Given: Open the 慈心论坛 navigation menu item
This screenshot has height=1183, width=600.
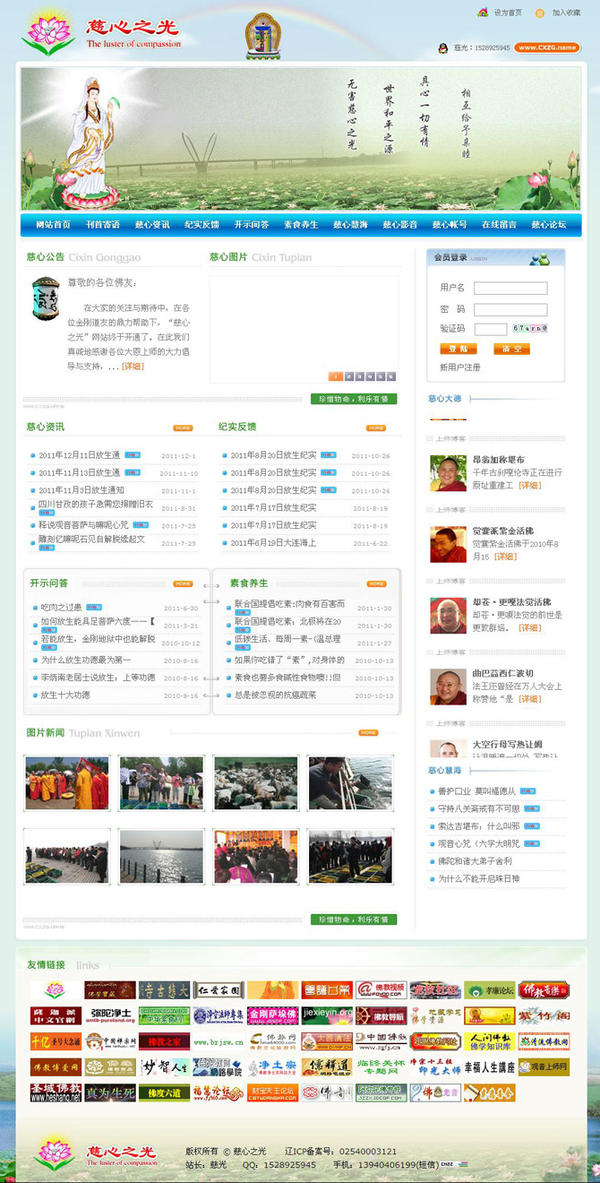Looking at the screenshot, I should point(548,224).
